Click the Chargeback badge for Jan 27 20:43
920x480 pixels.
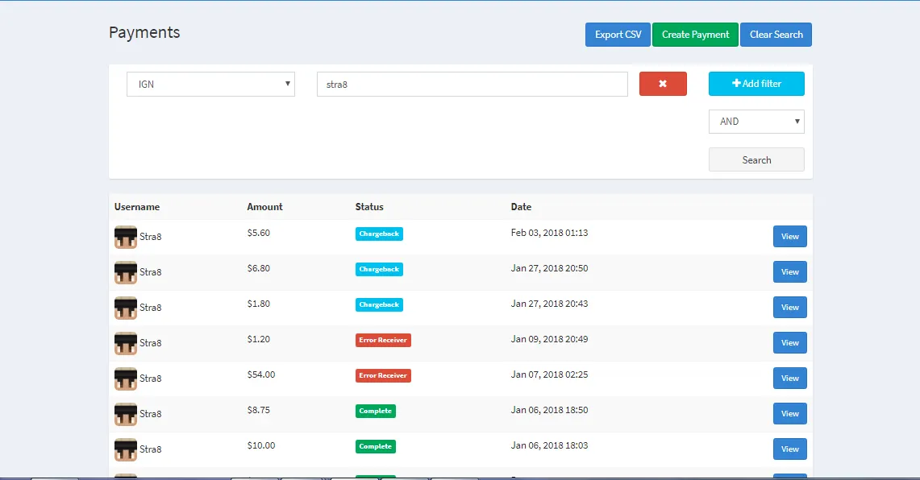(379, 304)
